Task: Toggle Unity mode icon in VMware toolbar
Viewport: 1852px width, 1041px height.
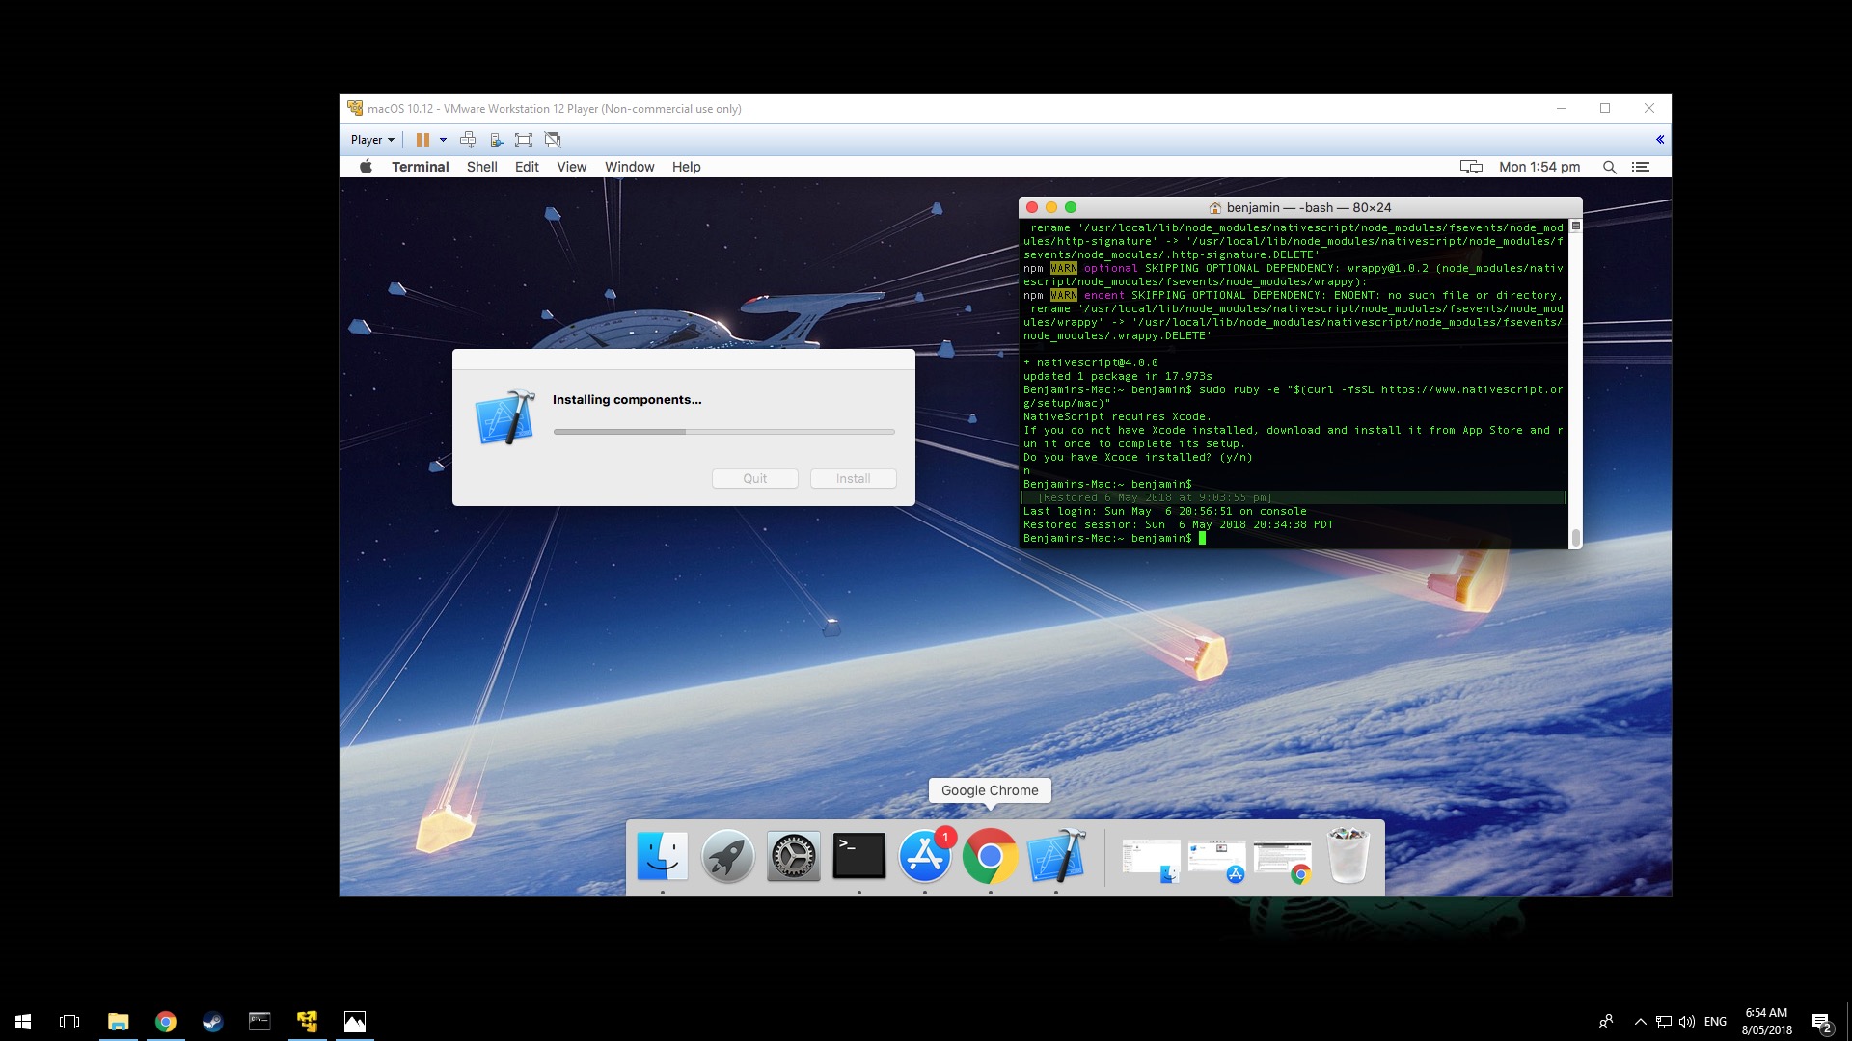Action: pyautogui.click(x=553, y=140)
